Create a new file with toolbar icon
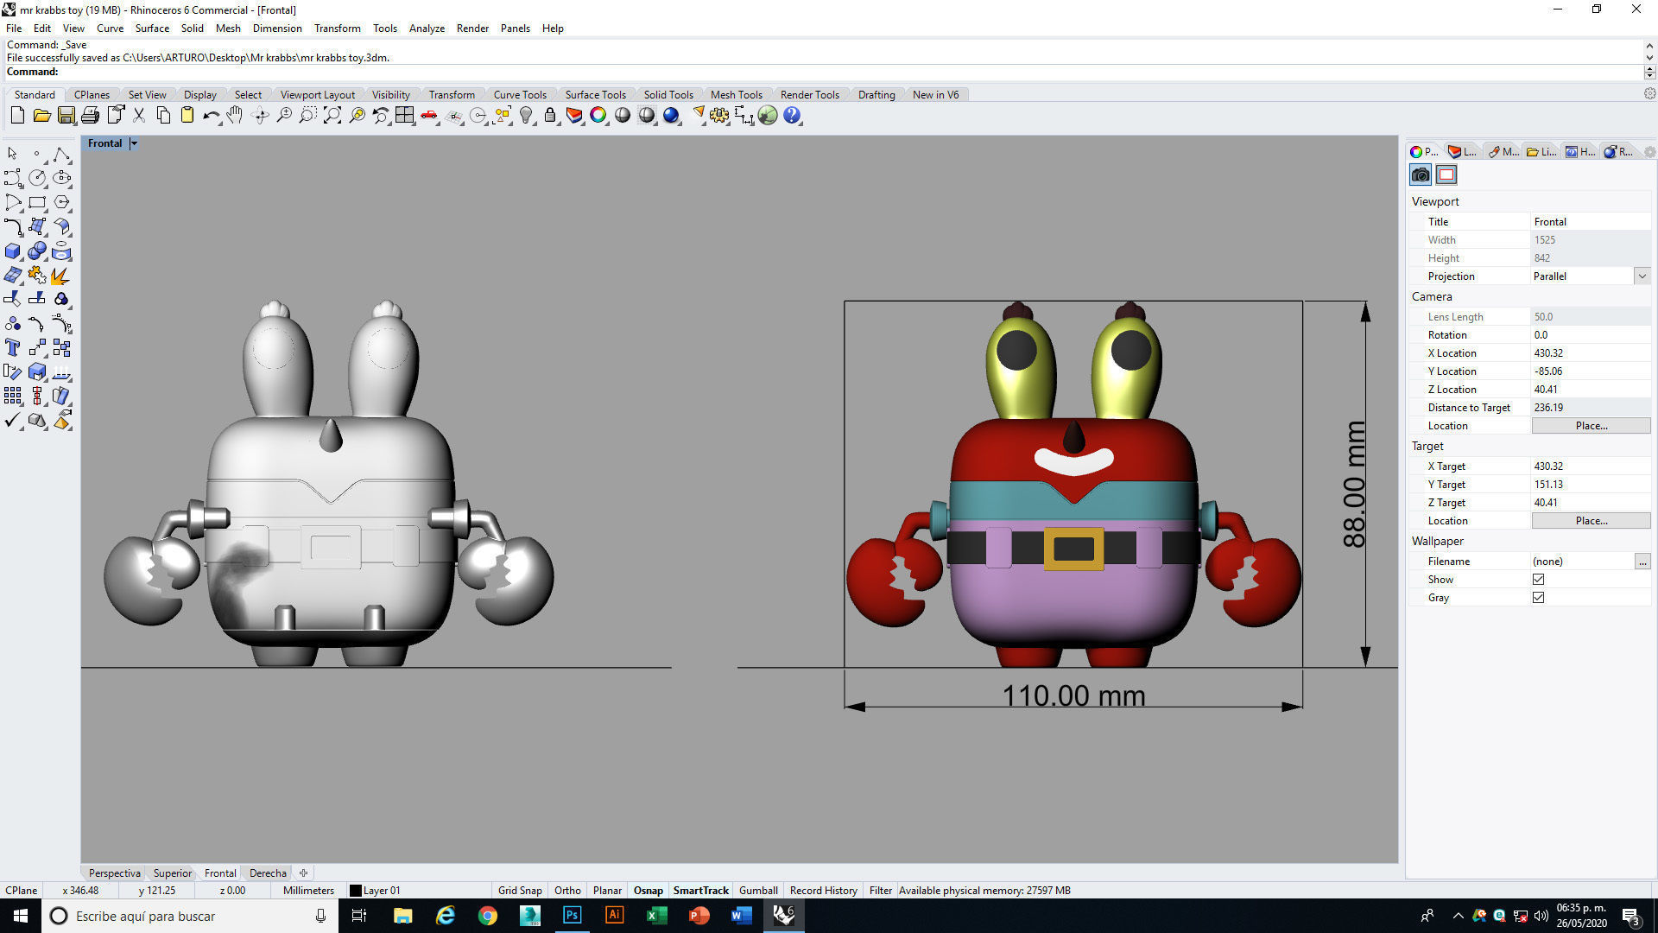 coord(17,115)
